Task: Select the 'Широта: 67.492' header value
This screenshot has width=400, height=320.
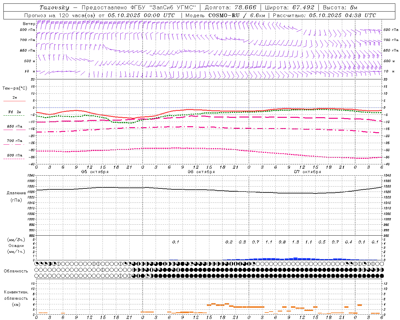Action: pyautogui.click(x=289, y=7)
